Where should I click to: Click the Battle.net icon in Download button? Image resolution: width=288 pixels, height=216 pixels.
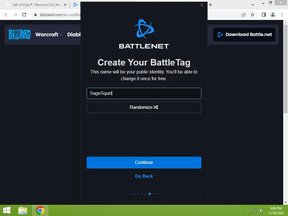point(220,35)
